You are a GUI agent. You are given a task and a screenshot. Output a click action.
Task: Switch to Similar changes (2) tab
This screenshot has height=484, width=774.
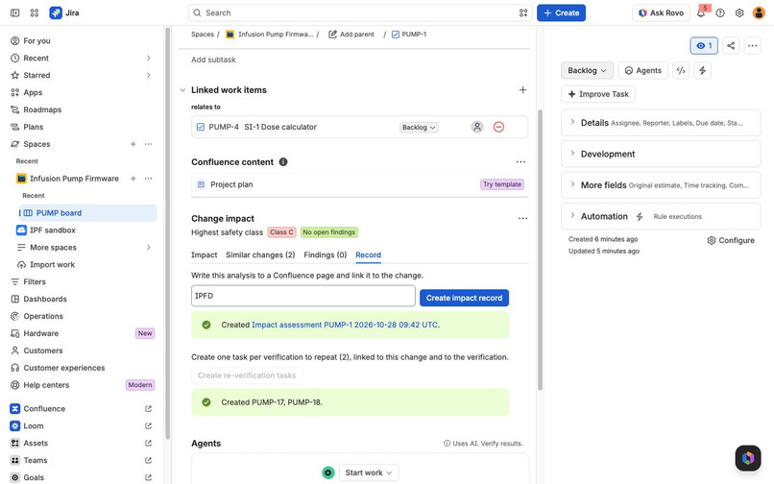pos(260,254)
